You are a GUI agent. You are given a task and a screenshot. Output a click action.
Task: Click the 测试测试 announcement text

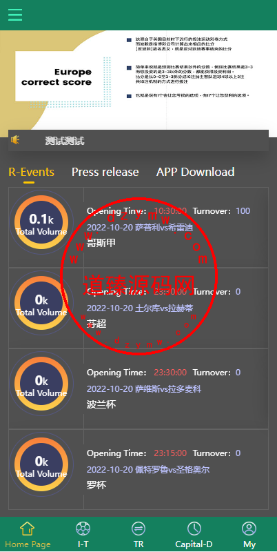[x=65, y=141]
